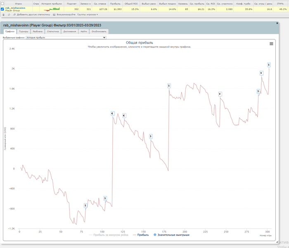Viewport: 289px width, 248px height.
Task: Toggle 'Прибыль за минусом рейка' legend series
Action: [x=109, y=235]
